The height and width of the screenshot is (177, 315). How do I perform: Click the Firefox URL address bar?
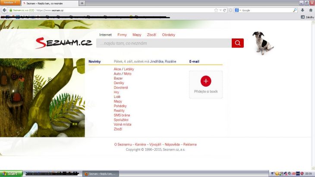(125, 10)
